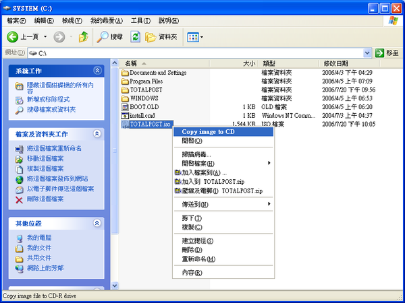Click the task pane scroll down arrow
The width and height of the screenshot is (405, 303).
tap(115, 285)
